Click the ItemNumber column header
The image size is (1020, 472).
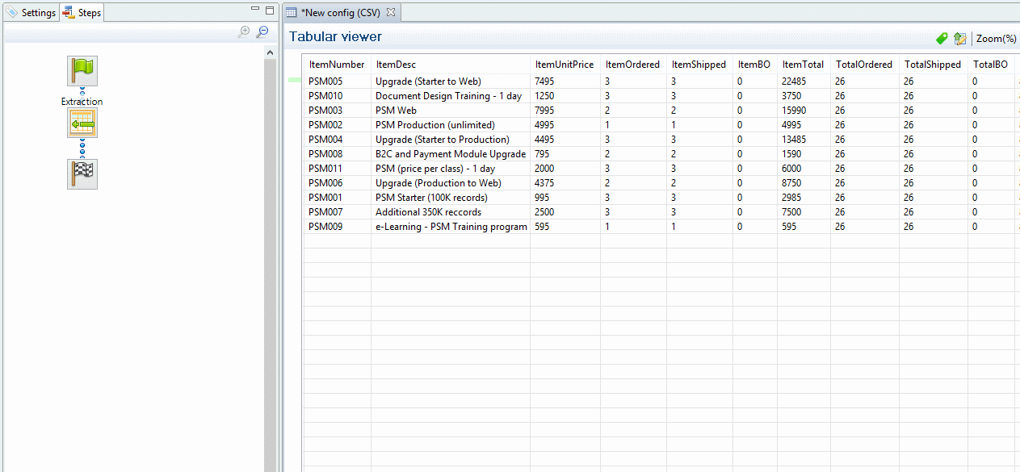337,65
